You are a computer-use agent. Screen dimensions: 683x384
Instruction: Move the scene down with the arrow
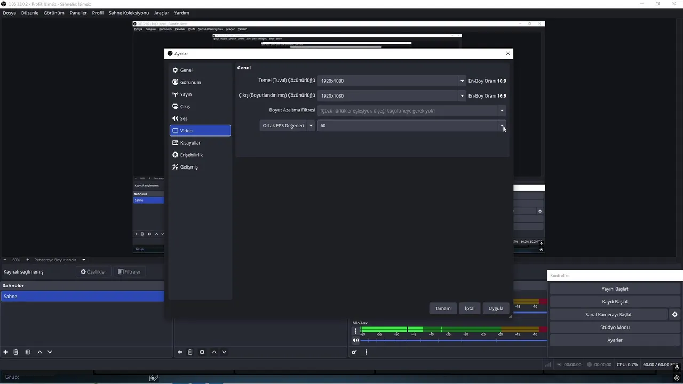[x=50, y=352]
